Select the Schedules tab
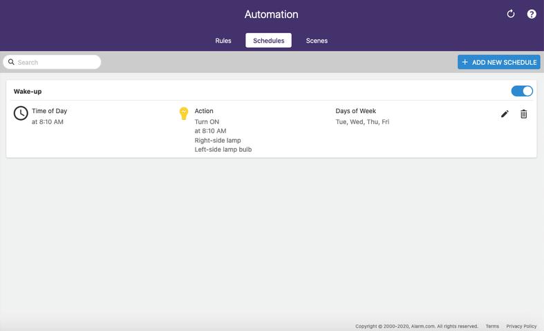The image size is (544, 331). (x=268, y=41)
